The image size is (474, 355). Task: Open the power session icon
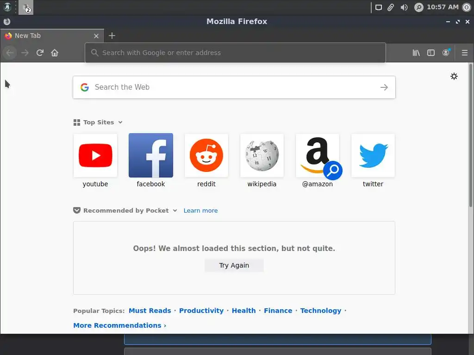(467, 7)
